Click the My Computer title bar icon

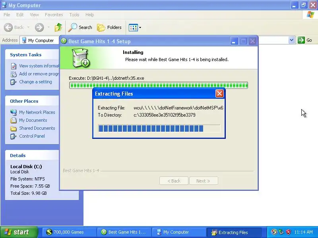tap(4, 5)
